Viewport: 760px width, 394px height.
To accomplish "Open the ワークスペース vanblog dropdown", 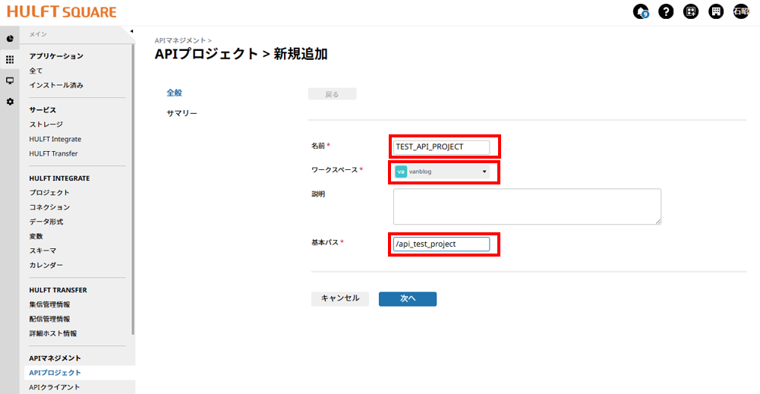I will coord(441,172).
